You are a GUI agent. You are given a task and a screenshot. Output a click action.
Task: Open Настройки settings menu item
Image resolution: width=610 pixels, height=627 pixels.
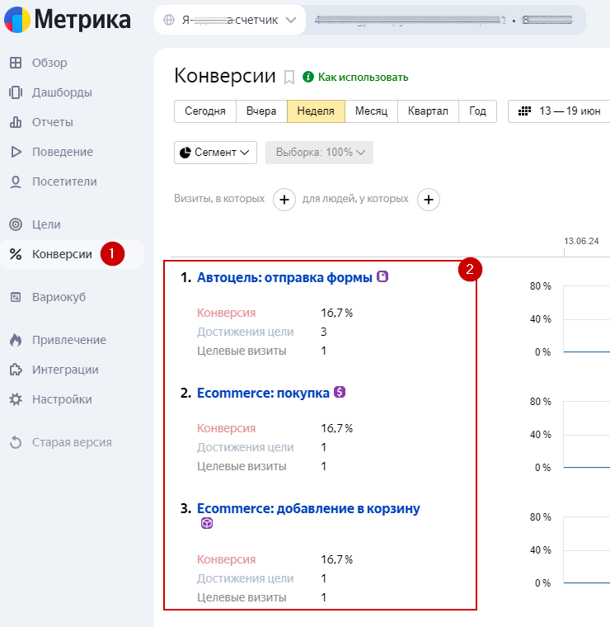coord(62,399)
